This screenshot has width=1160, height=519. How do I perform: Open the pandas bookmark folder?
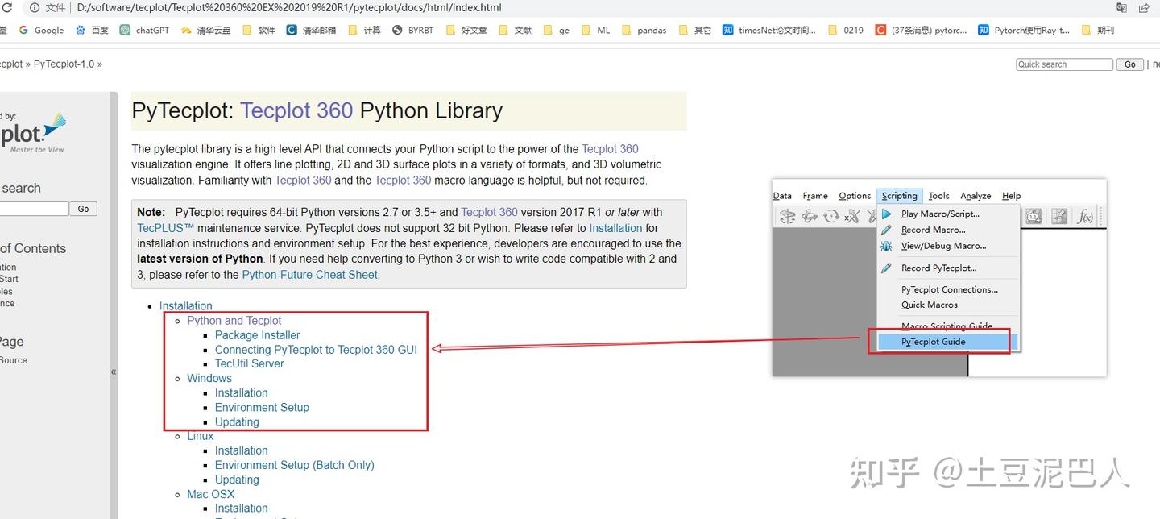(x=644, y=30)
